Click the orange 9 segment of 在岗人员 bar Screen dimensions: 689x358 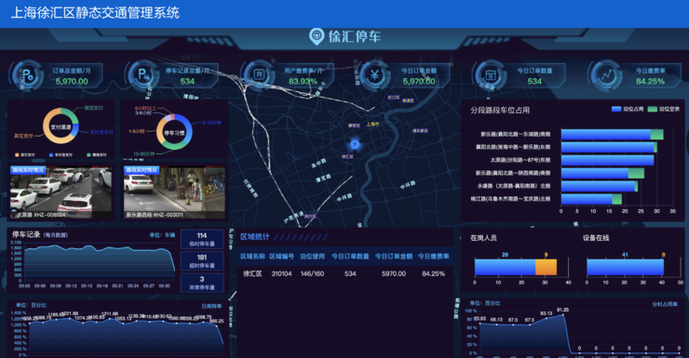point(546,267)
